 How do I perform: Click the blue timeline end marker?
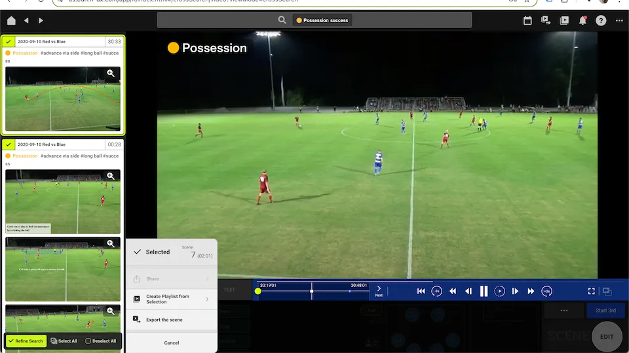coord(350,292)
